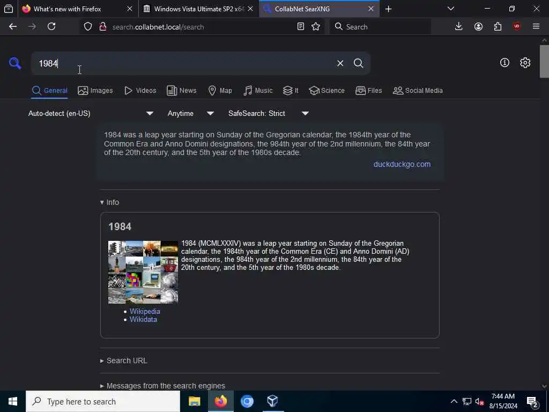549x412 pixels.
Task: Open Firefox application menu
Action: pyautogui.click(x=536, y=27)
